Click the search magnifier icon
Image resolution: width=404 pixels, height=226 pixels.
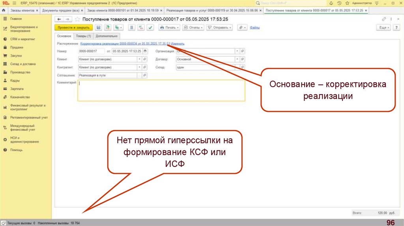point(258,3)
